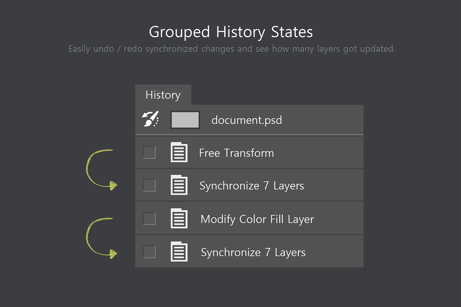461x307 pixels.
Task: Select the document.psd snapshot name
Action: (x=247, y=120)
